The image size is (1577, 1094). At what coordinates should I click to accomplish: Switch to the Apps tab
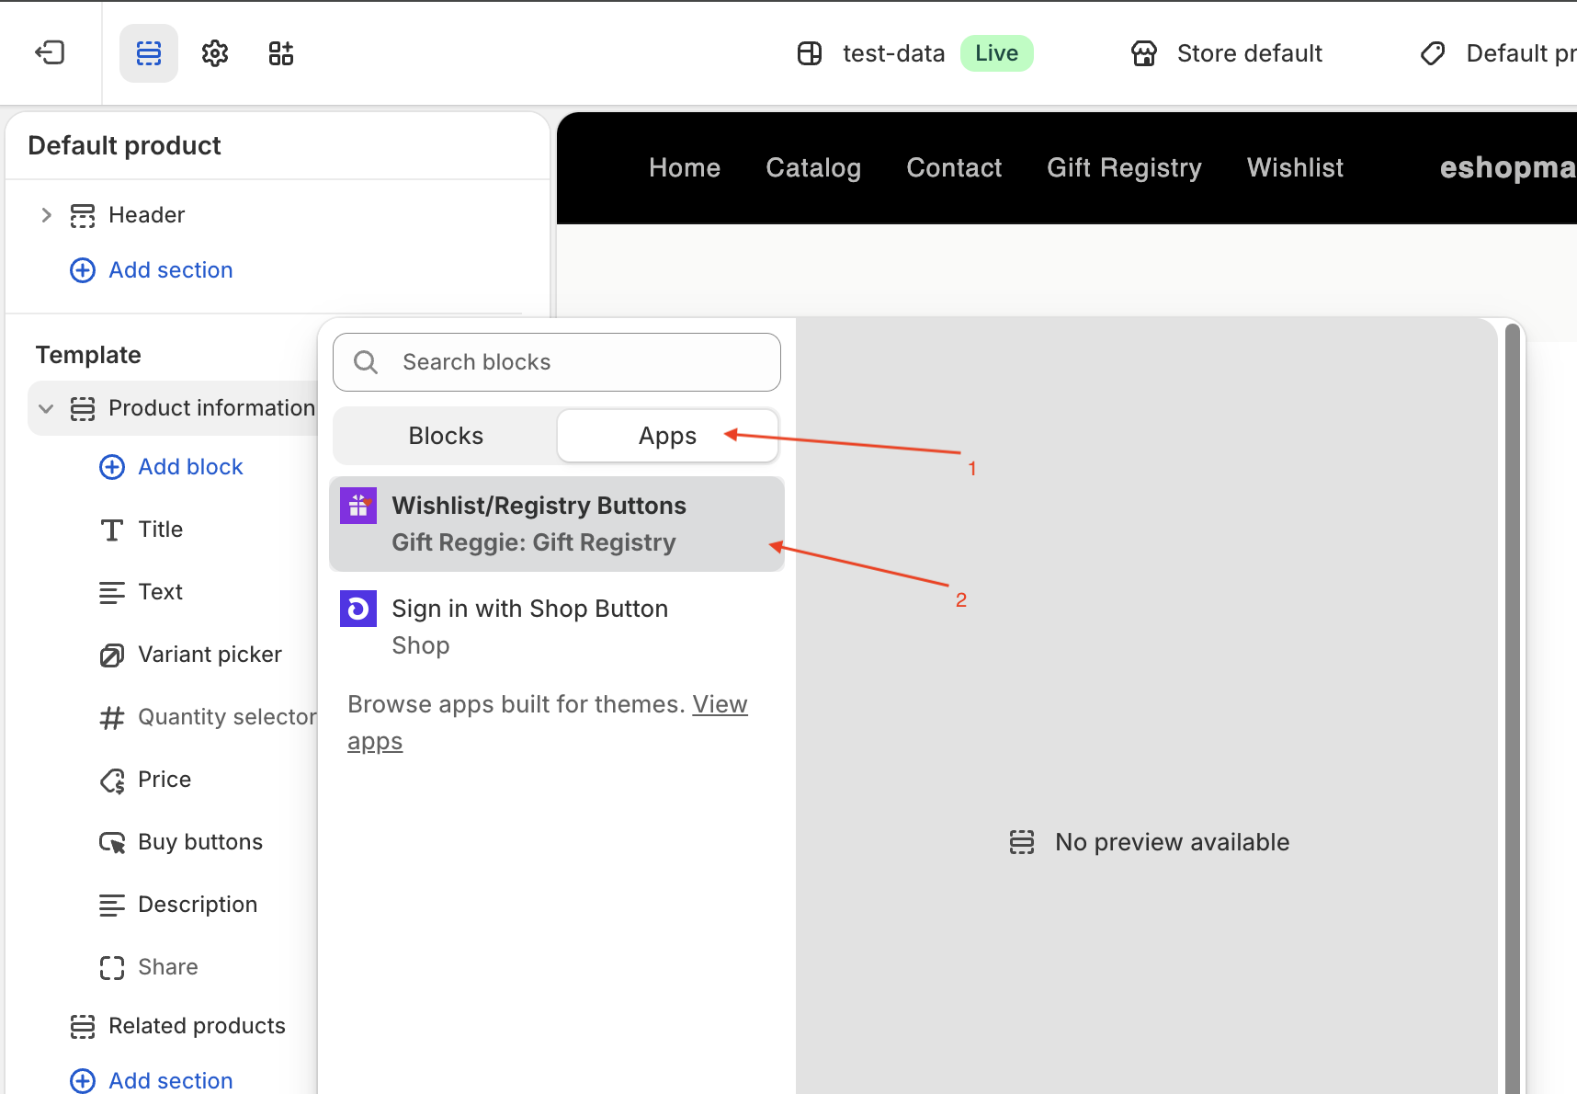tap(667, 436)
